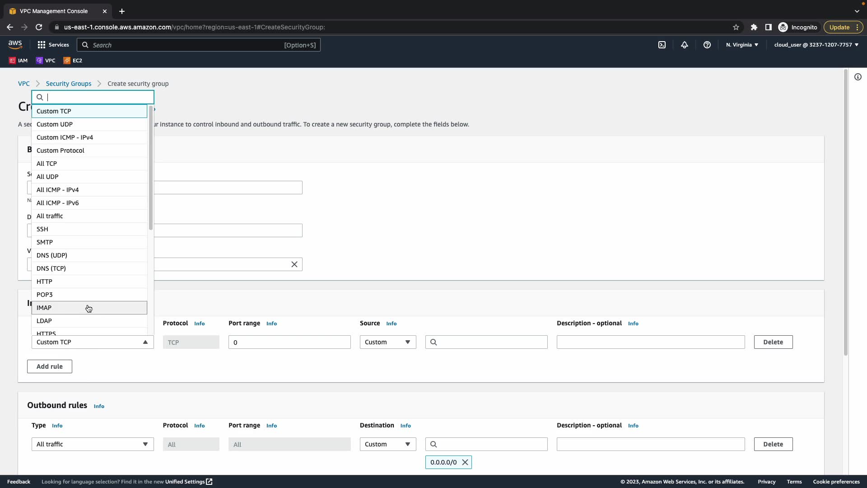867x488 pixels.
Task: Click the Add rule button
Action: click(49, 366)
